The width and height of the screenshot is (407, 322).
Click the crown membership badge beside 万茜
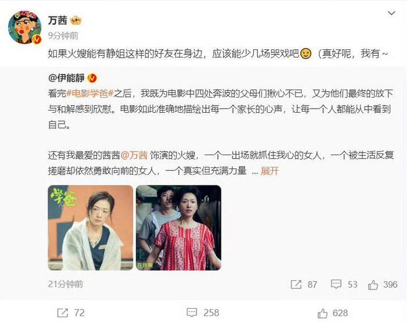76,20
